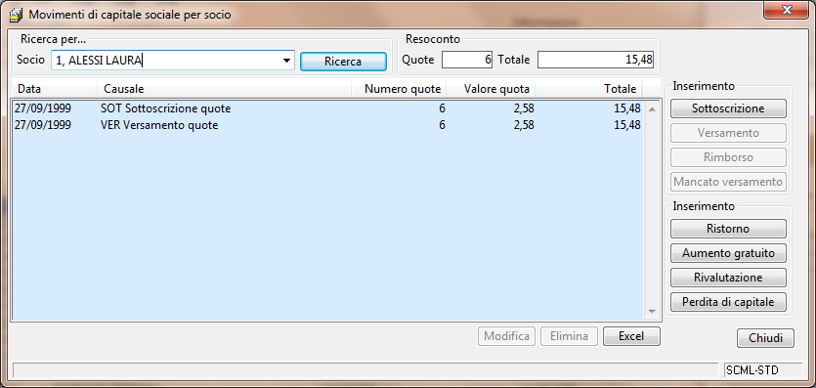The image size is (816, 388).
Task: Click the scroll up arrow of the list
Action: (652, 109)
